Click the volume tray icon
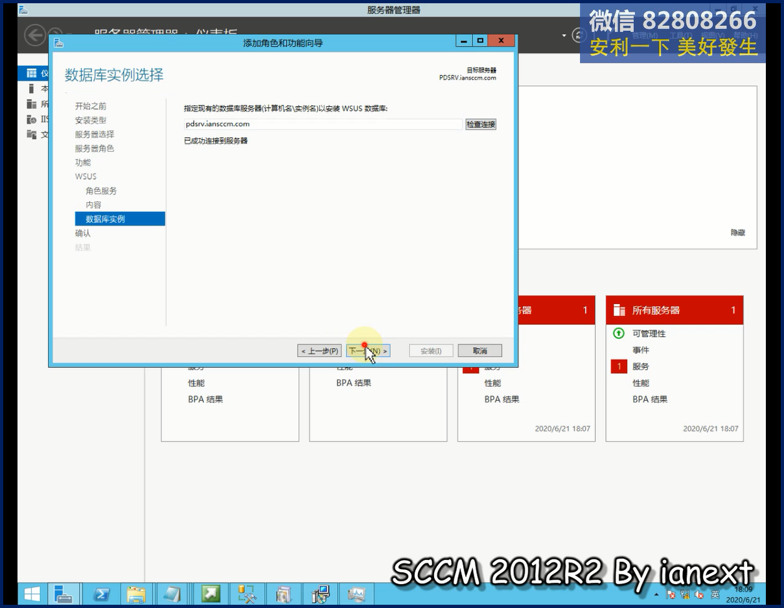The image size is (784, 608). [x=699, y=594]
